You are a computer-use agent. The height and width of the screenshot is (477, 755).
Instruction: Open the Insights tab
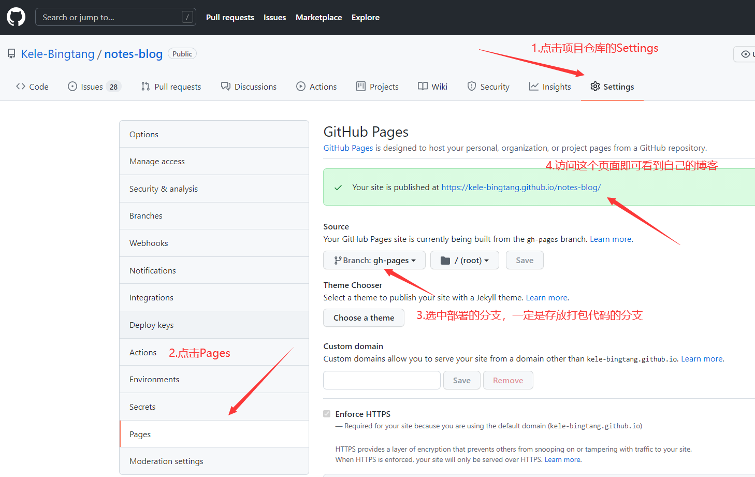[550, 86]
